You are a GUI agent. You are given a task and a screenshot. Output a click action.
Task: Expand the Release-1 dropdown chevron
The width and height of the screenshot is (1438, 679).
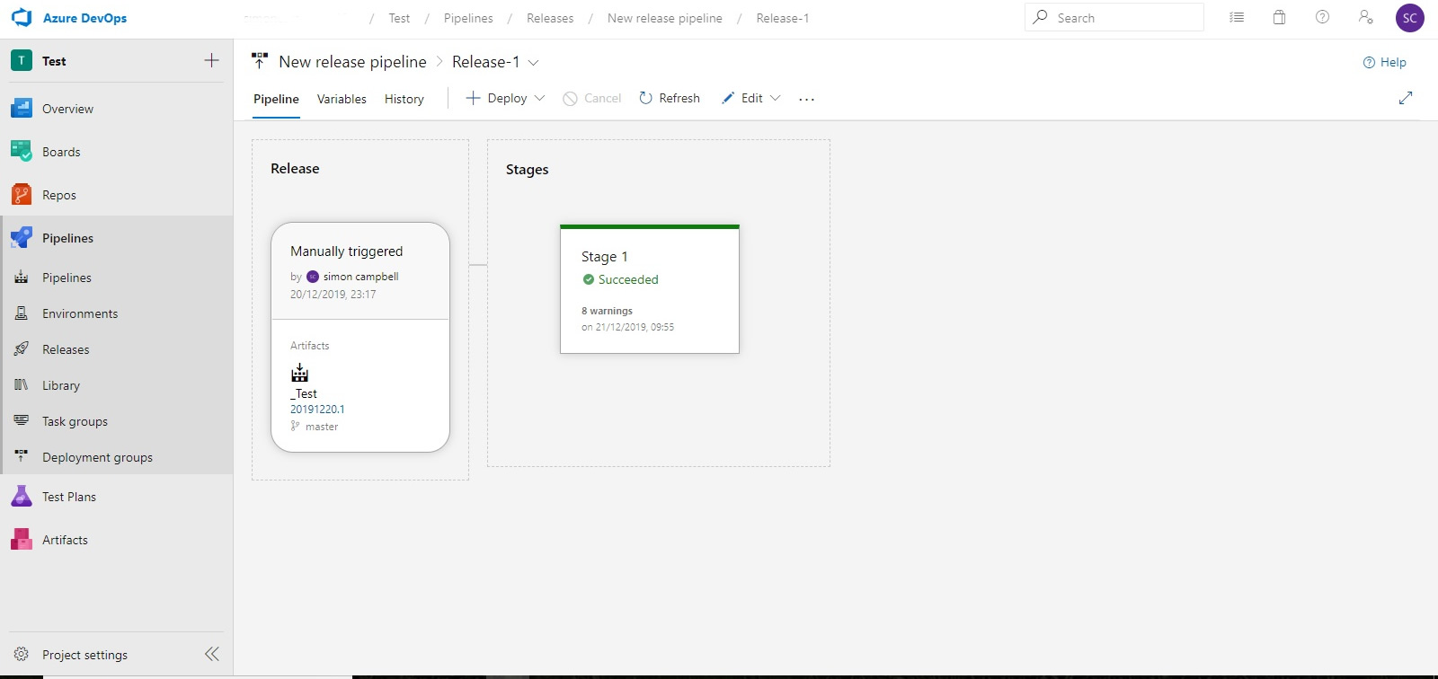[533, 62]
